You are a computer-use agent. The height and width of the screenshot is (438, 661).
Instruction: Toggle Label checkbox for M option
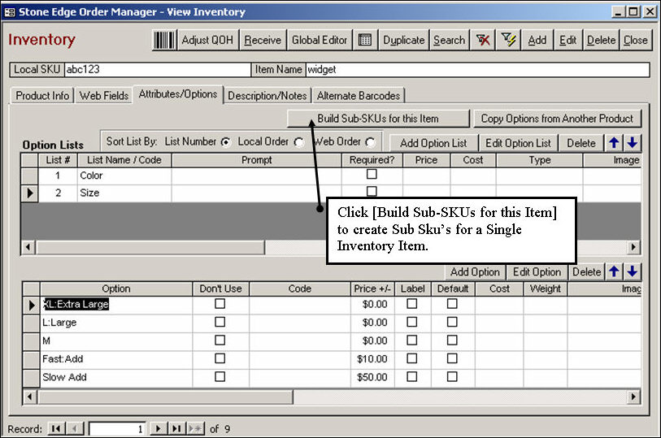pos(412,340)
